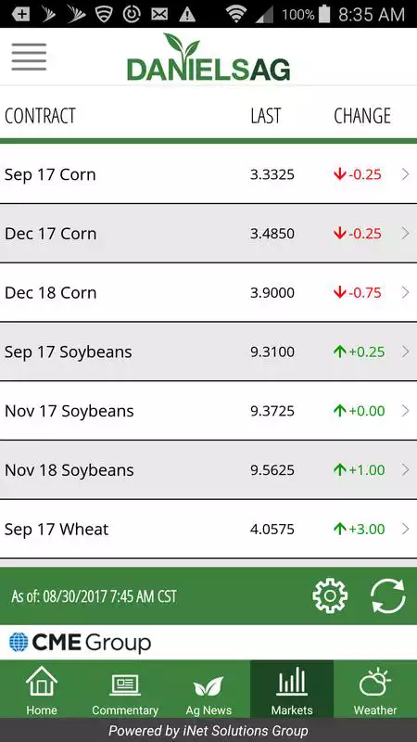
Task: Open the Weather tab
Action: (x=375, y=689)
